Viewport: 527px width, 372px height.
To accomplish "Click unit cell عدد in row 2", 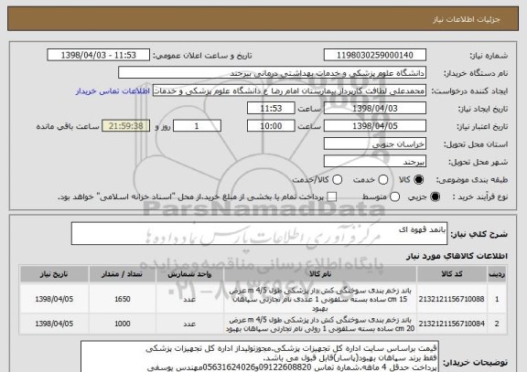I will 189,324.
